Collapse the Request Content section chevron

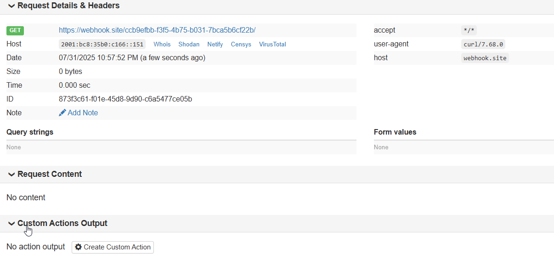pyautogui.click(x=11, y=175)
